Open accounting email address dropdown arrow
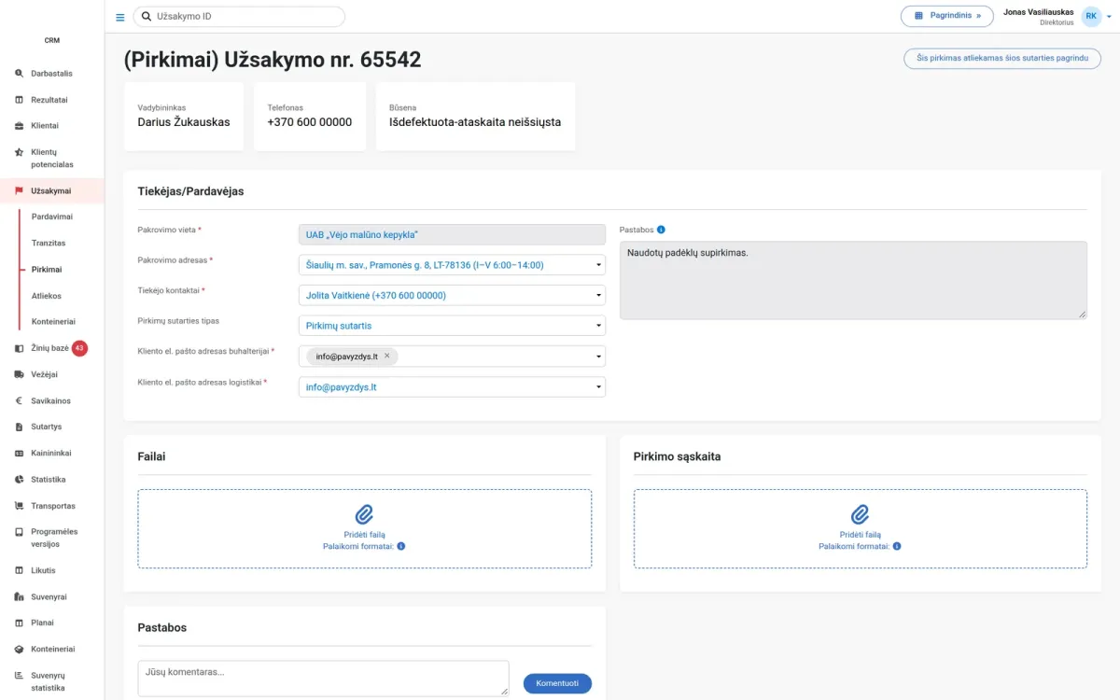 point(598,357)
